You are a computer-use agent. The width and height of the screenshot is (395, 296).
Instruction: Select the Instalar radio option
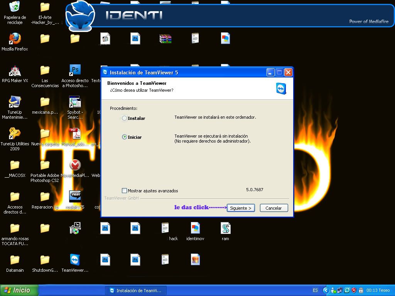coord(124,118)
